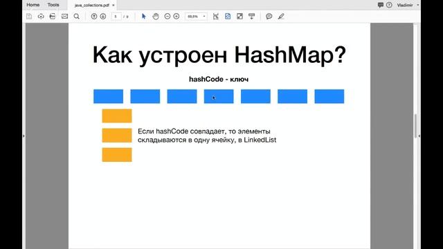Viewport: 443px width, 249px height.
Task: Close the java_collections.pdf tab
Action: click(114, 5)
